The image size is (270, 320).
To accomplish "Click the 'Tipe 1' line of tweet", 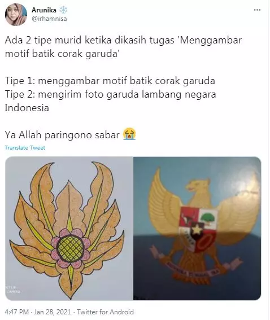I will pos(110,81).
